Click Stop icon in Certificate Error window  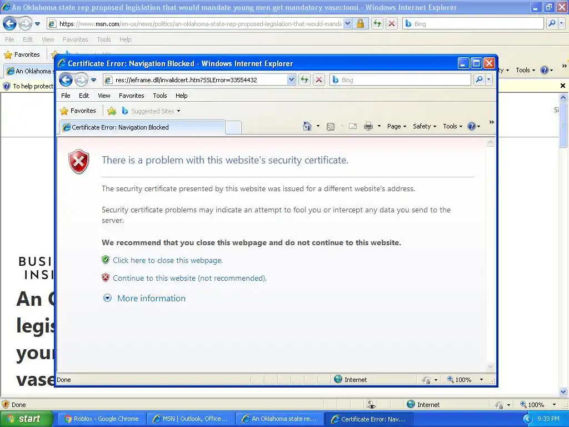pyautogui.click(x=319, y=80)
